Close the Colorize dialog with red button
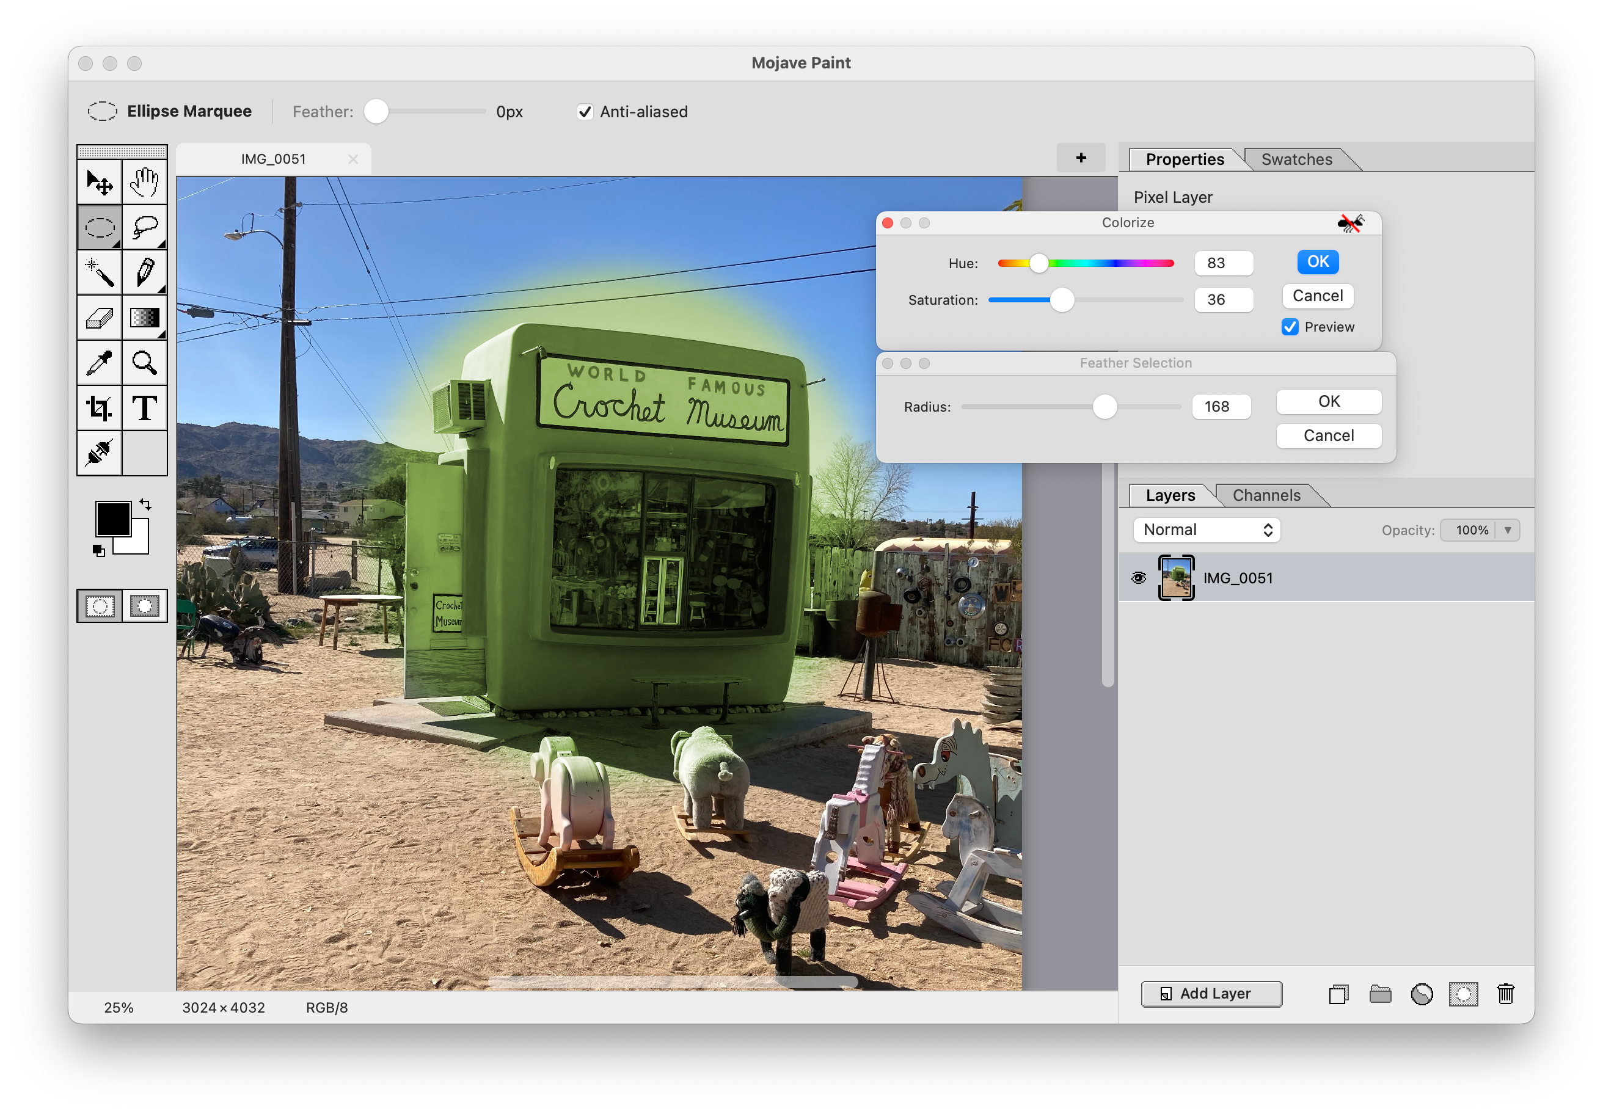The height and width of the screenshot is (1114, 1603). tap(888, 224)
